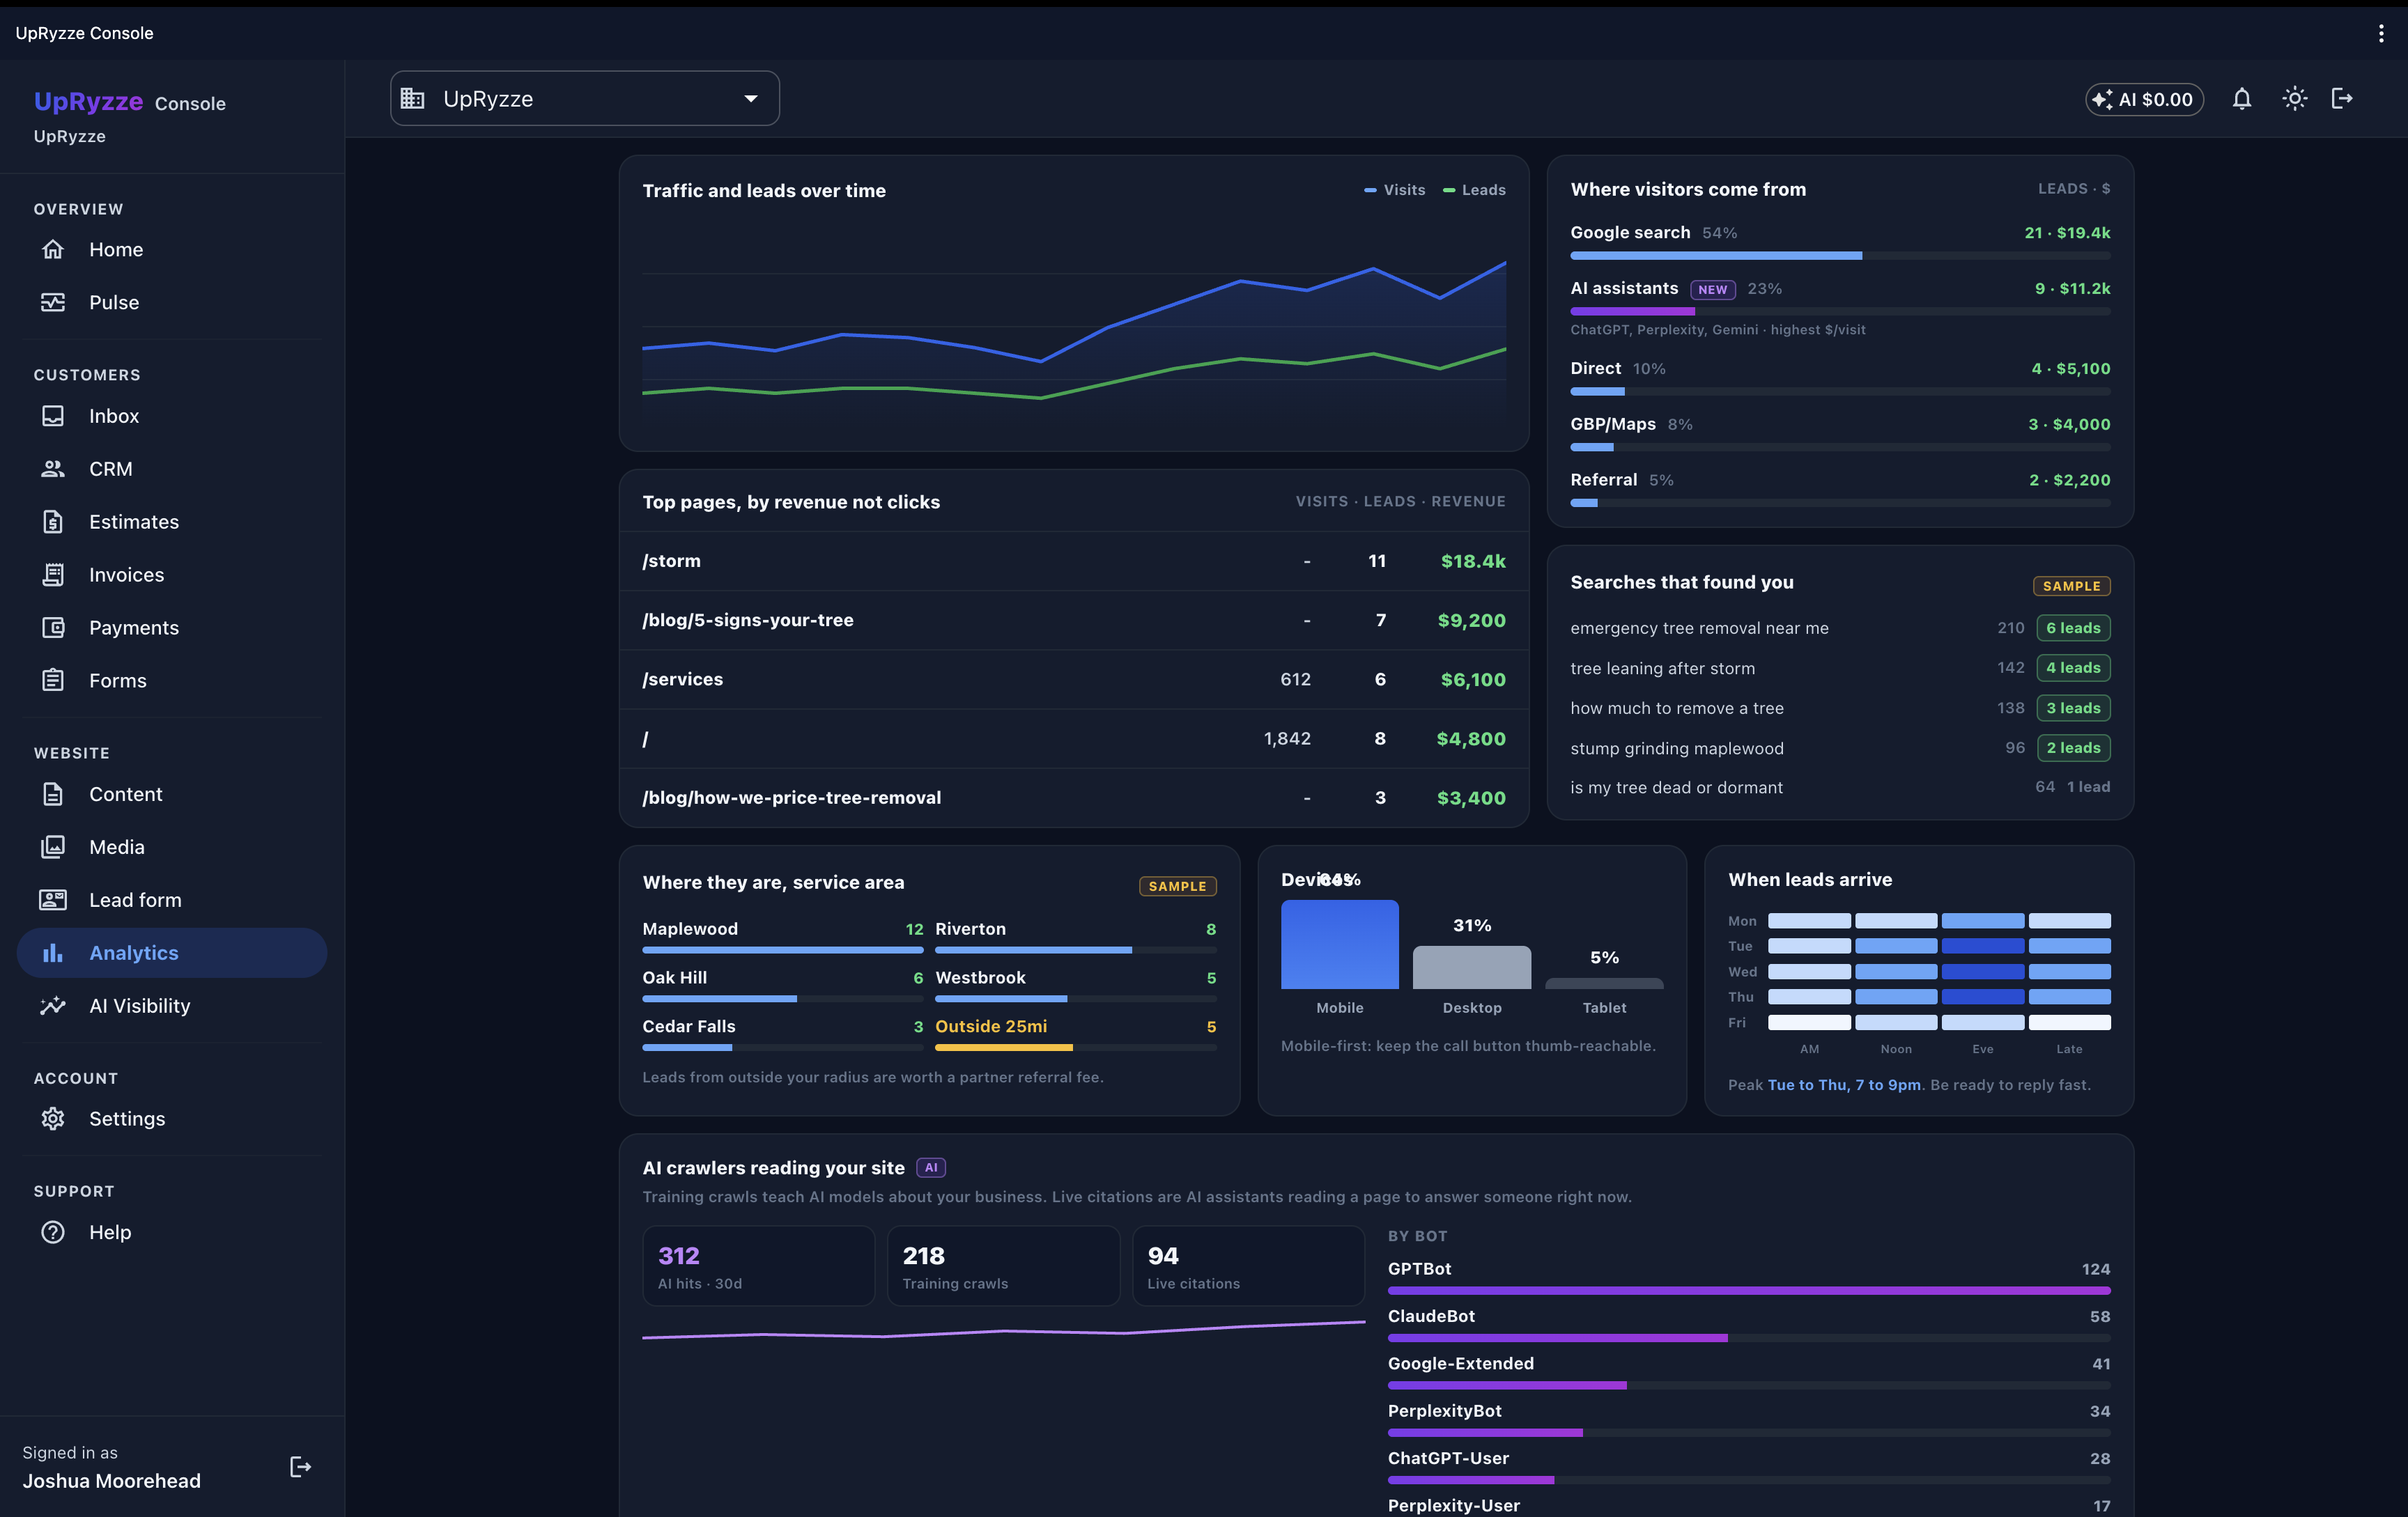Click /blog/how-we-price-tree-removal row

(1074, 798)
